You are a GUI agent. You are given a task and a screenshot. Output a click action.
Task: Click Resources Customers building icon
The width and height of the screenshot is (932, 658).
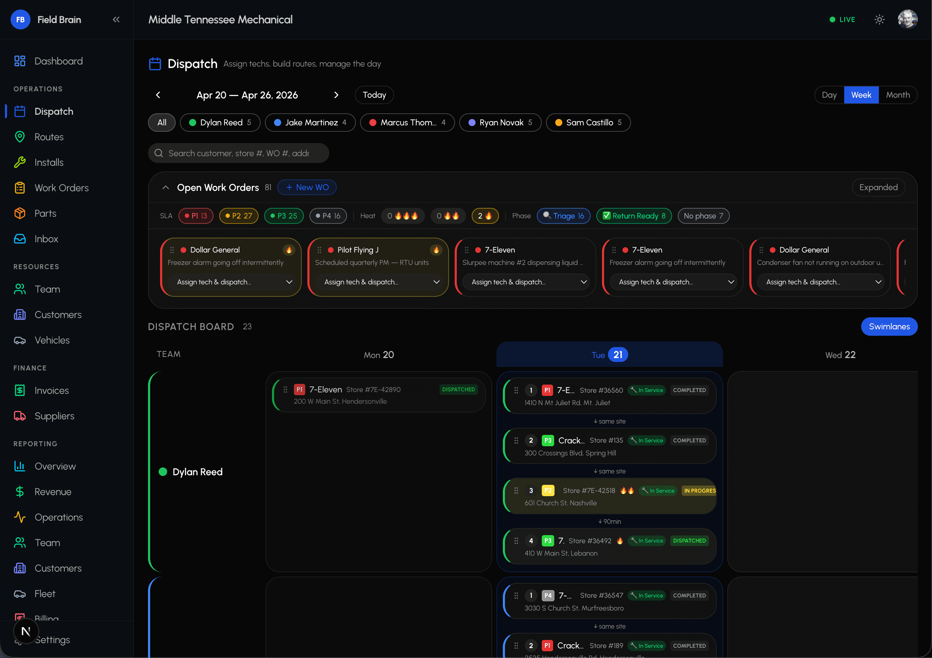pos(20,315)
